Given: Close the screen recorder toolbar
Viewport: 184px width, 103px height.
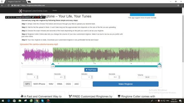Looking at the screenshot, I should [44, 17].
